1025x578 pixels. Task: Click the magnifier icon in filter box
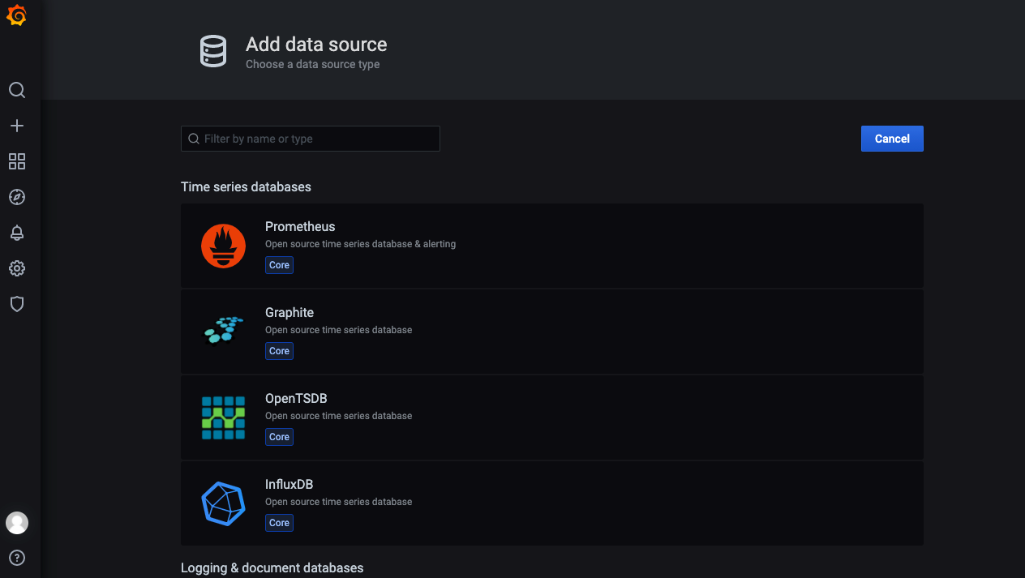point(194,139)
